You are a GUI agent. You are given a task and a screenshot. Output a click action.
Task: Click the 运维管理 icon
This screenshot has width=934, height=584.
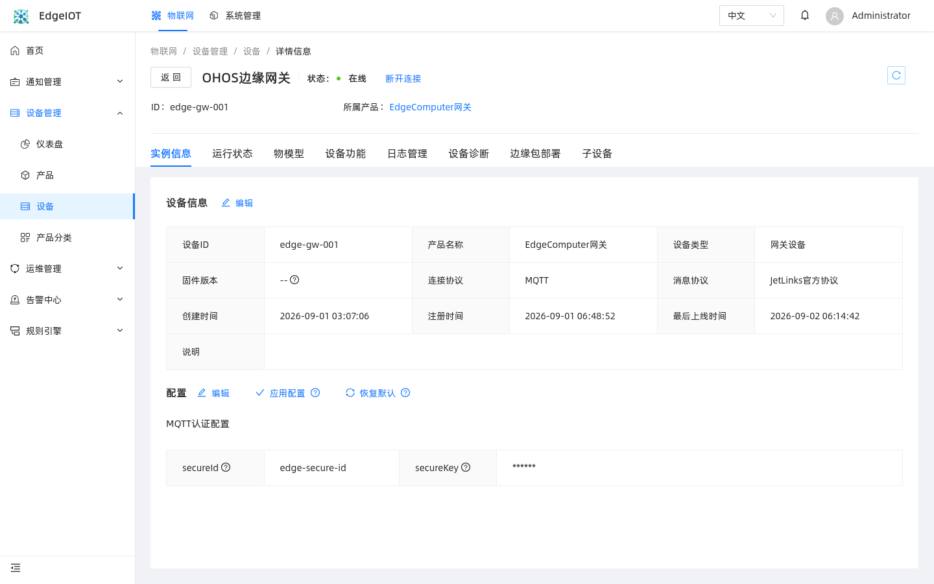[x=15, y=269]
